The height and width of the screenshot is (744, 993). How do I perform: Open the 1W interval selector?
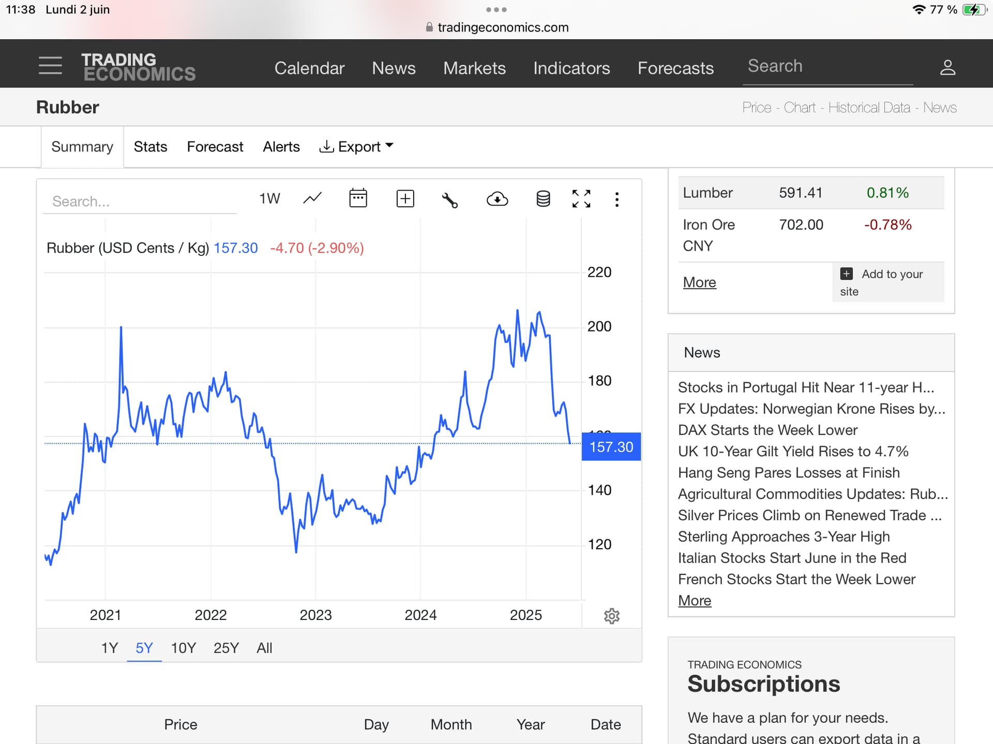coord(269,198)
